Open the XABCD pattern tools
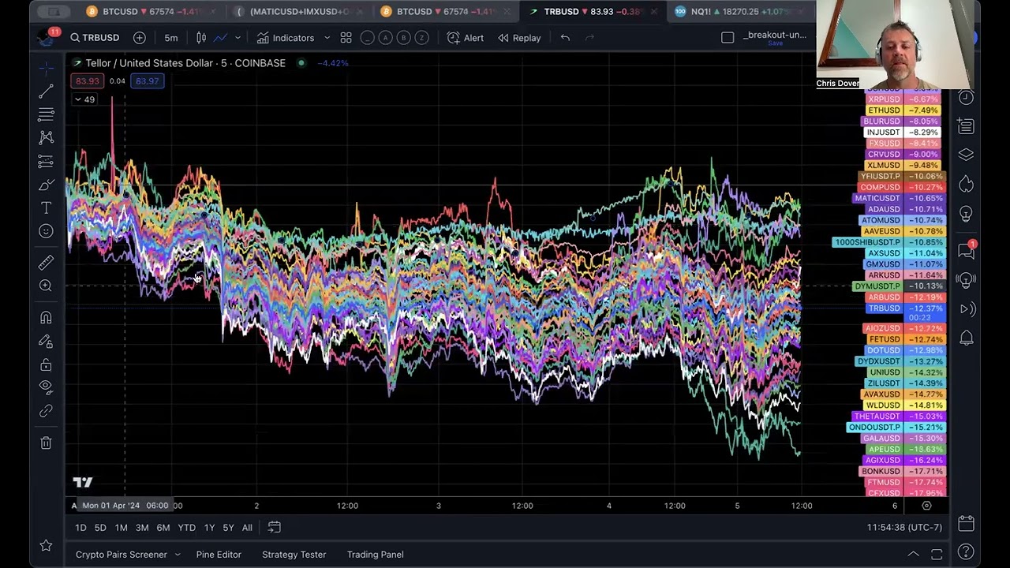The image size is (1010, 568). [46, 138]
